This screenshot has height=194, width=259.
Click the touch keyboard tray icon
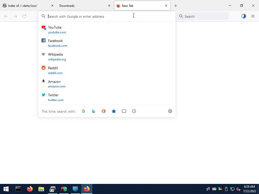(x=214, y=189)
